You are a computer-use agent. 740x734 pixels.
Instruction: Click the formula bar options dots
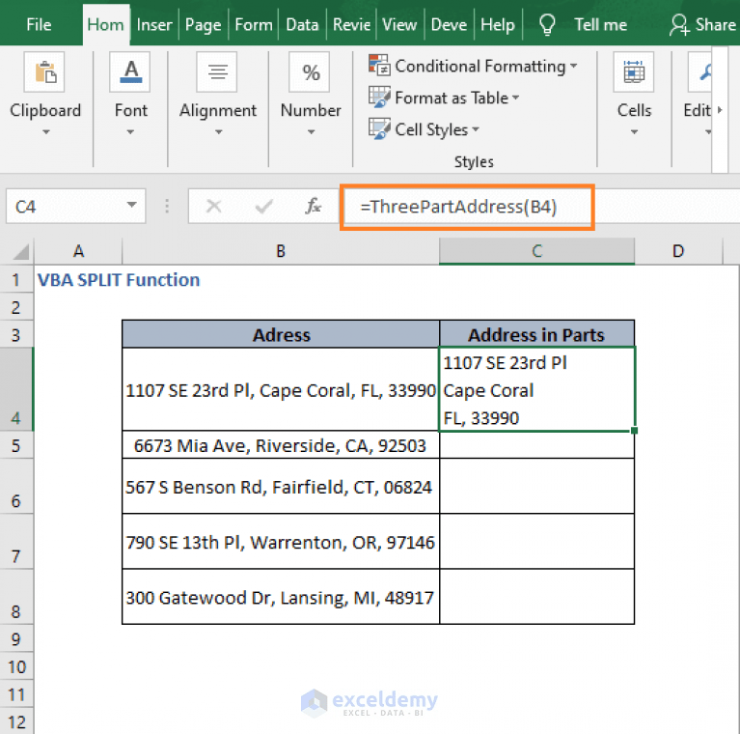click(x=167, y=206)
